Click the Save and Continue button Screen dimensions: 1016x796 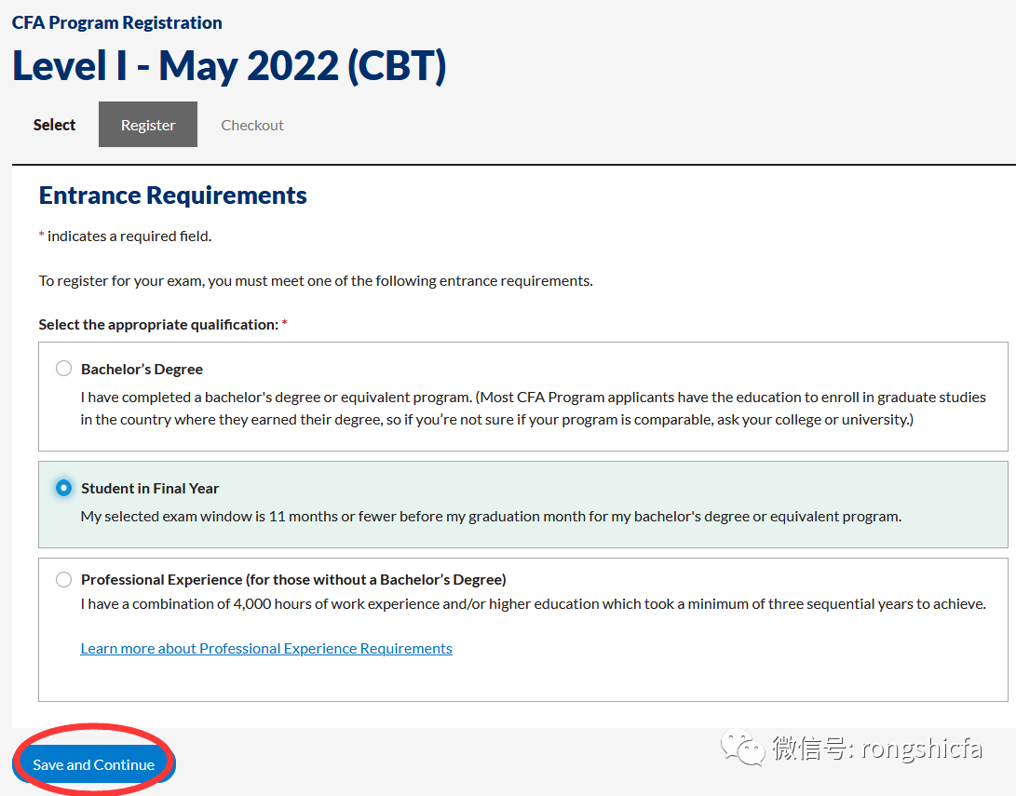tap(94, 764)
